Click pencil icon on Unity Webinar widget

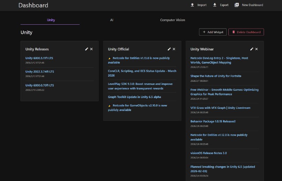[252, 49]
